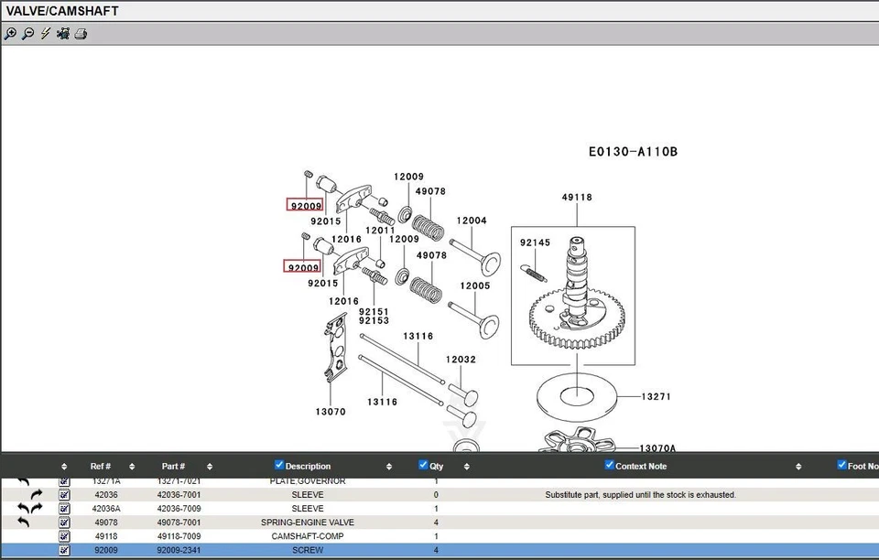Image resolution: width=879 pixels, height=560 pixels.
Task: Select the upper highlighted 92009 callout in diagram
Action: pyautogui.click(x=305, y=206)
